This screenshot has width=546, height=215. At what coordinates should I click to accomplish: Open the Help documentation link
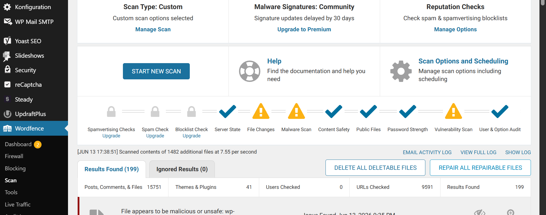click(274, 61)
